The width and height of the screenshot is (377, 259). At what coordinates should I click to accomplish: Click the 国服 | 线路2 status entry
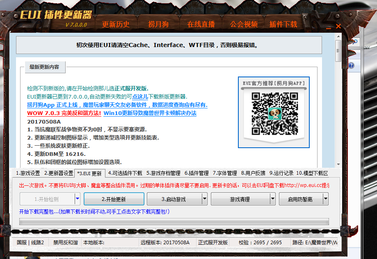pyautogui.click(x=30, y=243)
